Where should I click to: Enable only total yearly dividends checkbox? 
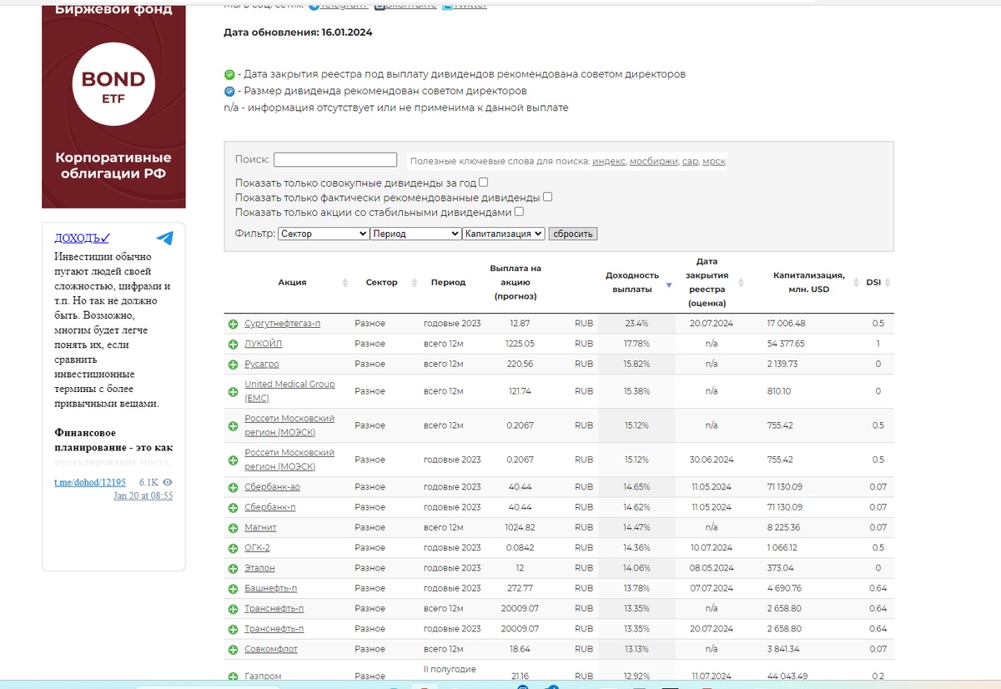pyautogui.click(x=484, y=182)
